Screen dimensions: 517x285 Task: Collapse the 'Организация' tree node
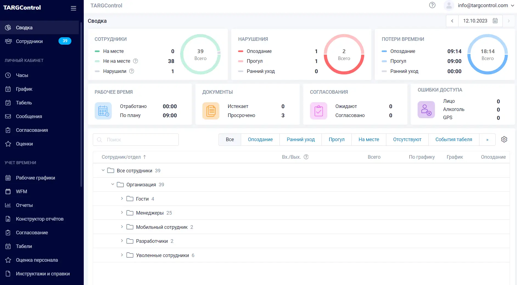pos(113,184)
